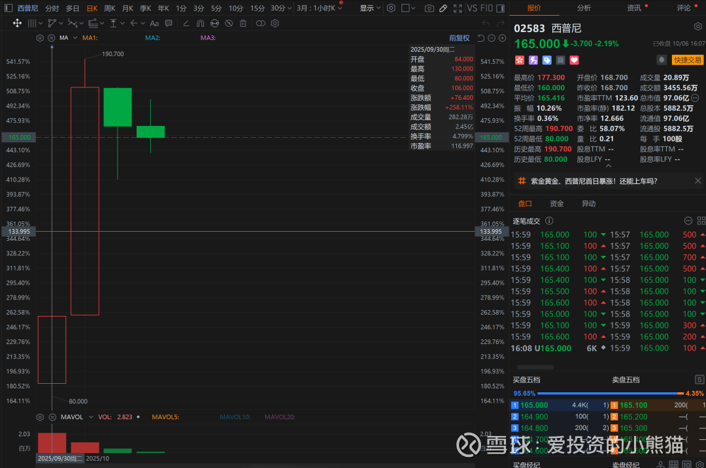Click the 2025/09/30 date marker
Screen dimensions: 706x468
tap(60, 459)
